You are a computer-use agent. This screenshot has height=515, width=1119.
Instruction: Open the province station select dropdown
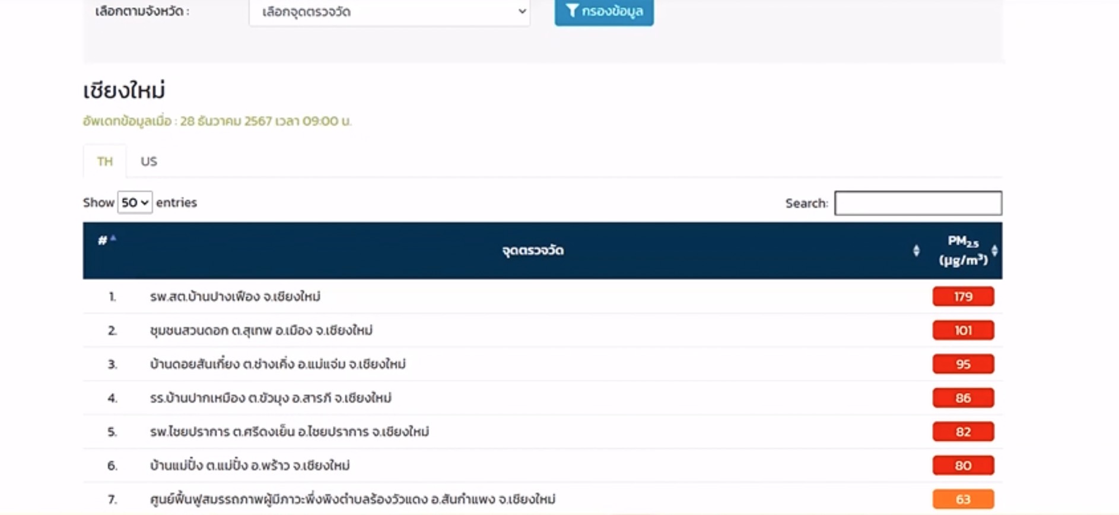389,12
